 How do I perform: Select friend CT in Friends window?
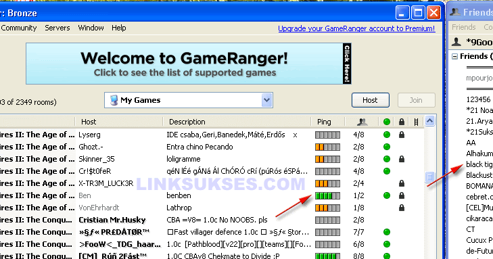(471, 229)
